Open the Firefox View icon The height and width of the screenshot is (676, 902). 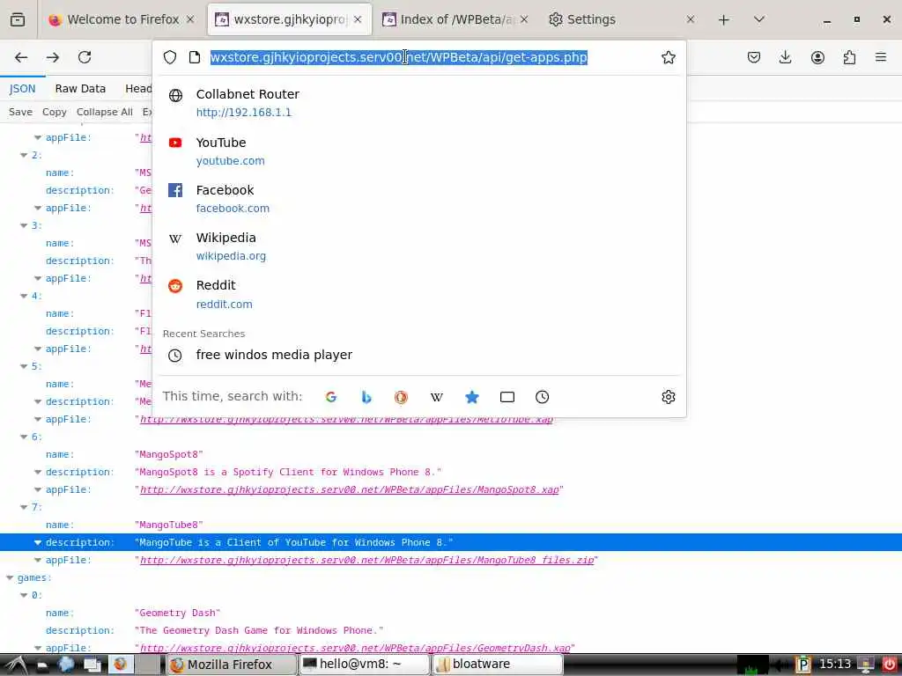18,19
